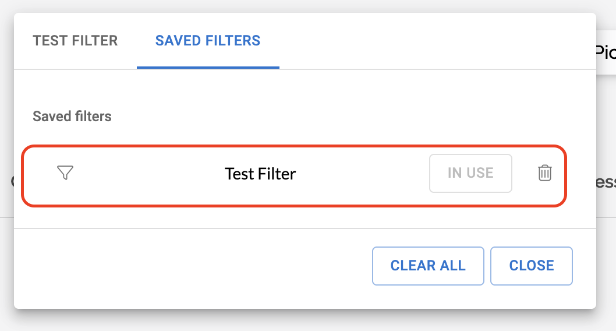The height and width of the screenshot is (331, 616).
Task: Clear all saved filters
Action: click(428, 266)
